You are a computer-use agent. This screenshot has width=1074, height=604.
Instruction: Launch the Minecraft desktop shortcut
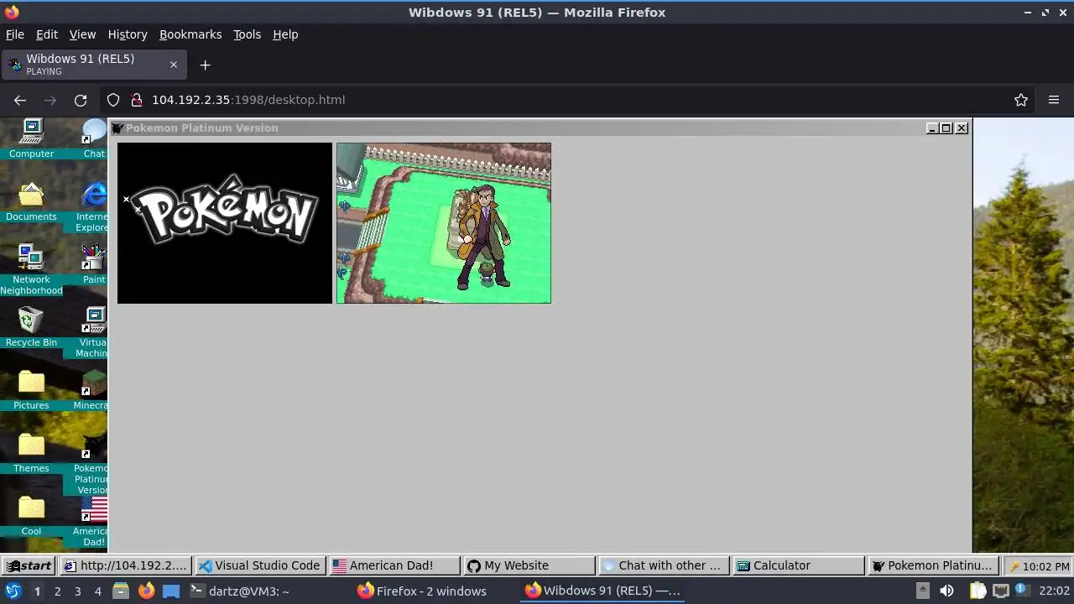[91, 390]
